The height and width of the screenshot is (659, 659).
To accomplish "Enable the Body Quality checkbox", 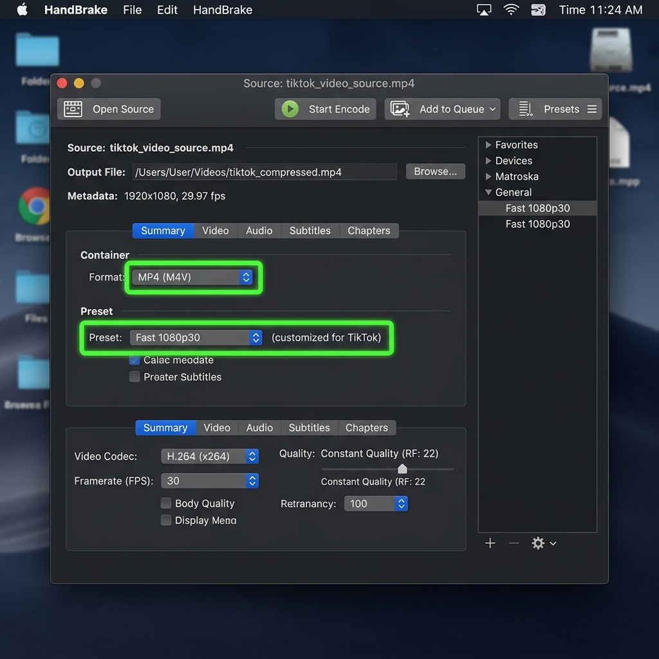I will pos(166,503).
